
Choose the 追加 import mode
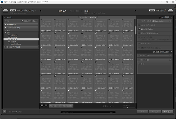coord(87,11)
